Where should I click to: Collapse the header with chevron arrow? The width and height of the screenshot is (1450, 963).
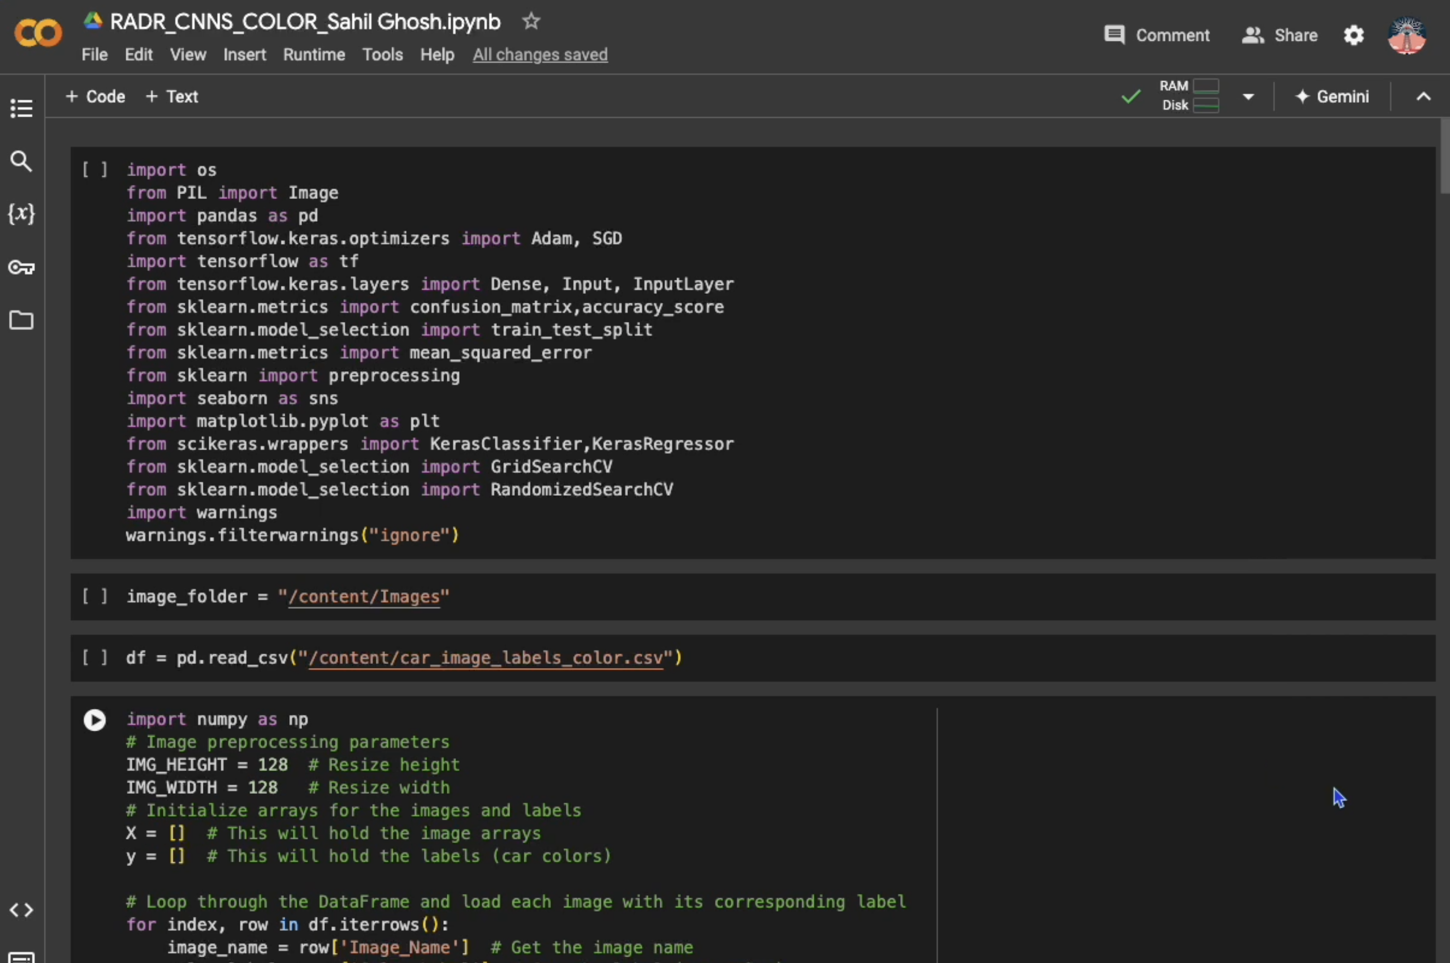coord(1423,97)
